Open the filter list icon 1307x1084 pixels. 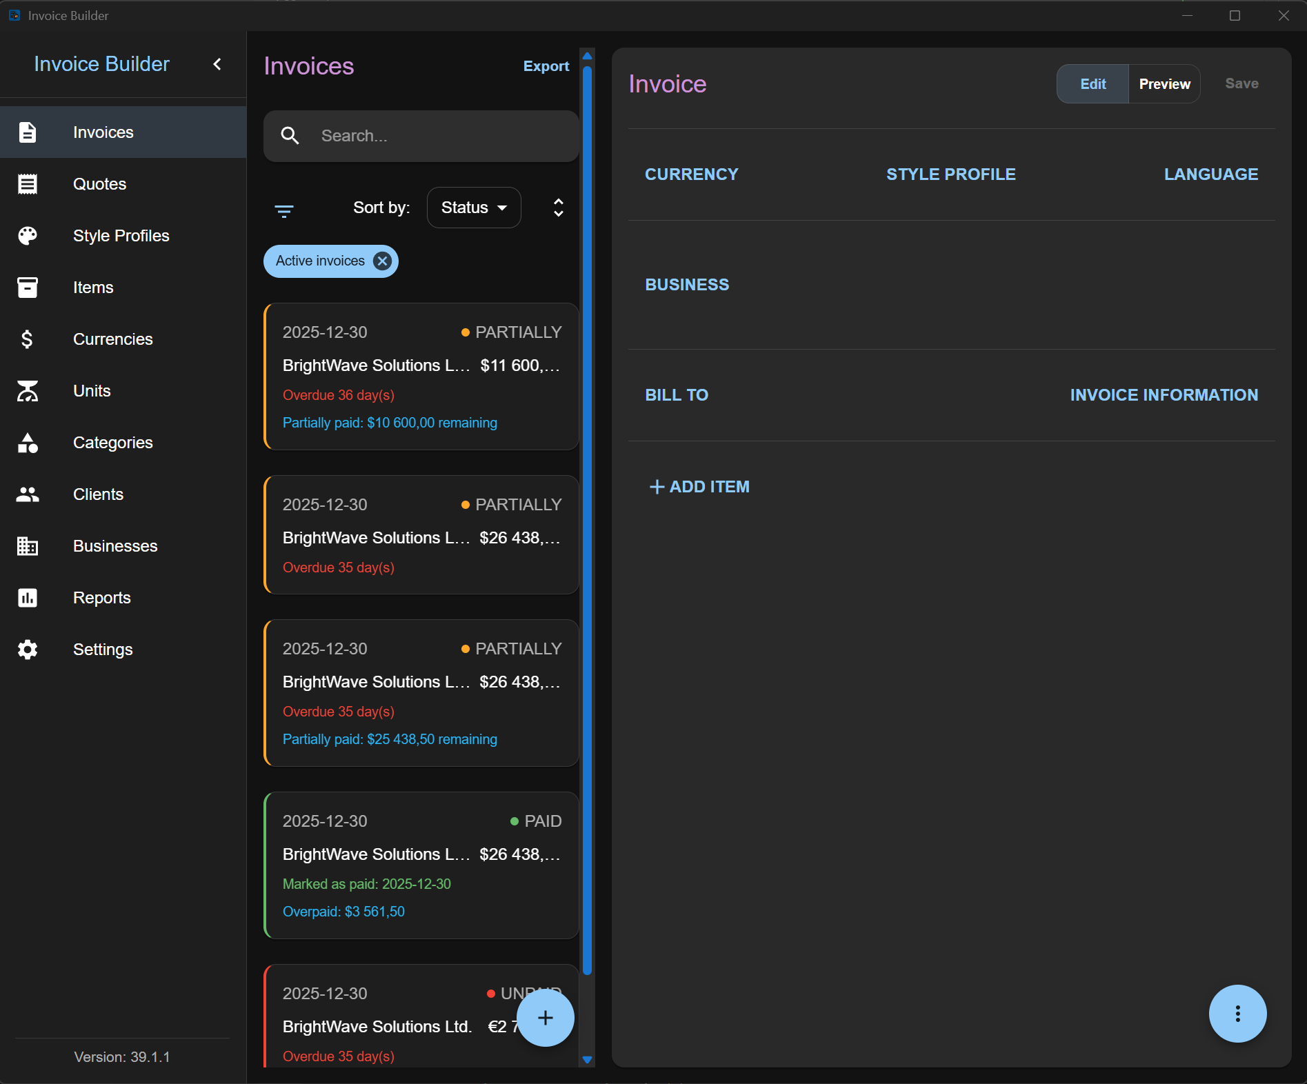284,210
